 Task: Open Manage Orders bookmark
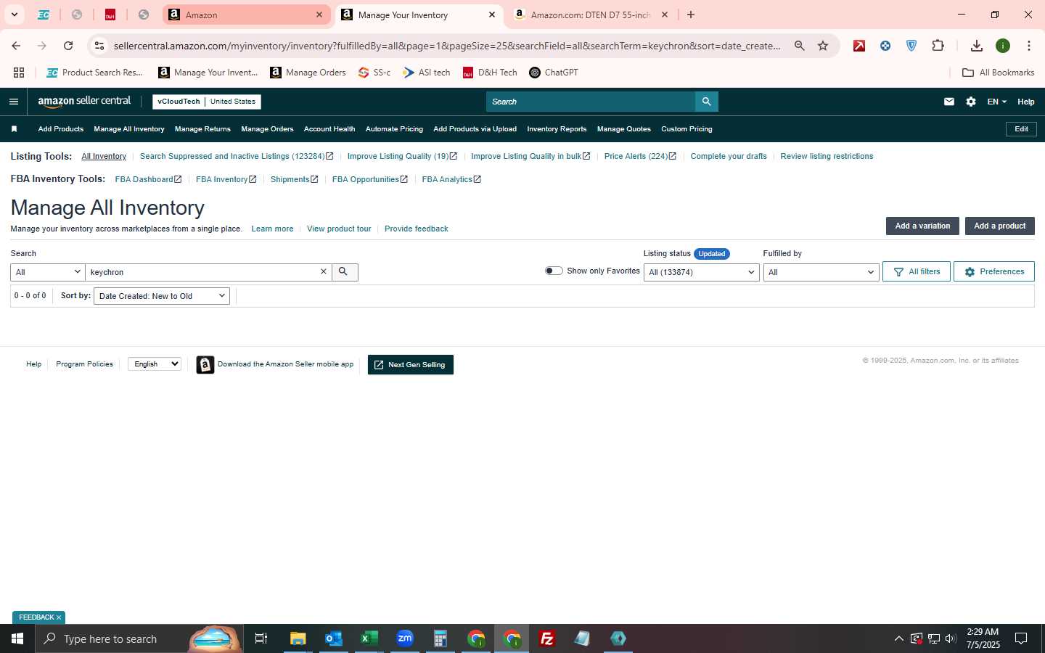(308, 73)
